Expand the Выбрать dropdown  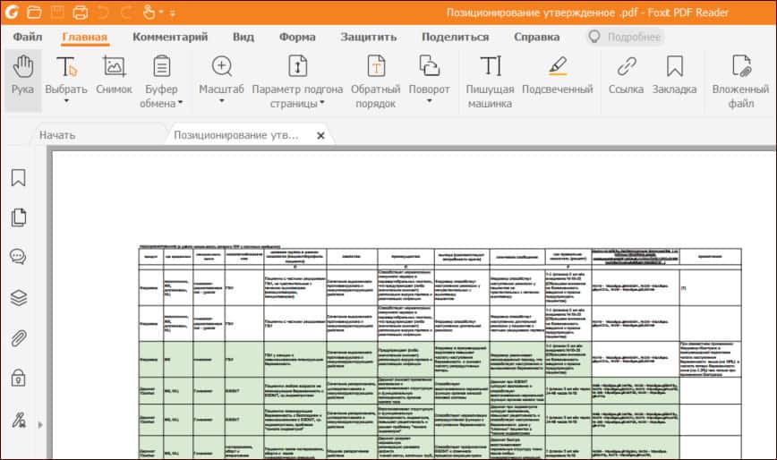[x=66, y=100]
